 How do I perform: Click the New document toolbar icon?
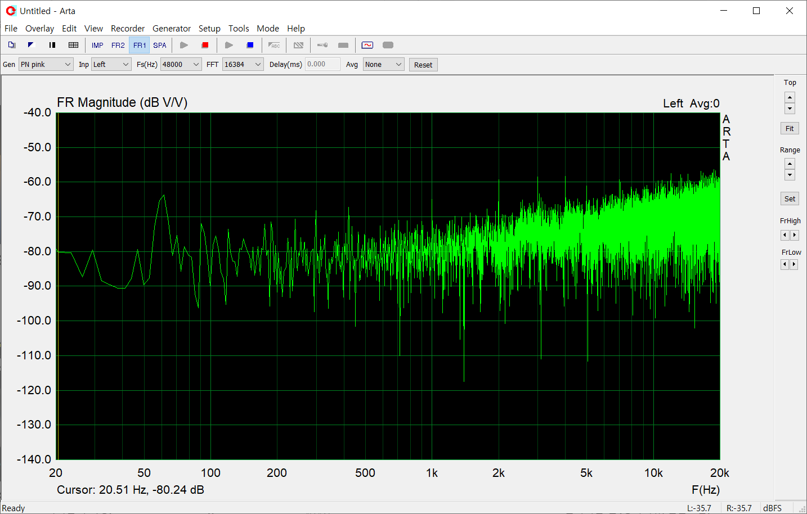[x=12, y=45]
